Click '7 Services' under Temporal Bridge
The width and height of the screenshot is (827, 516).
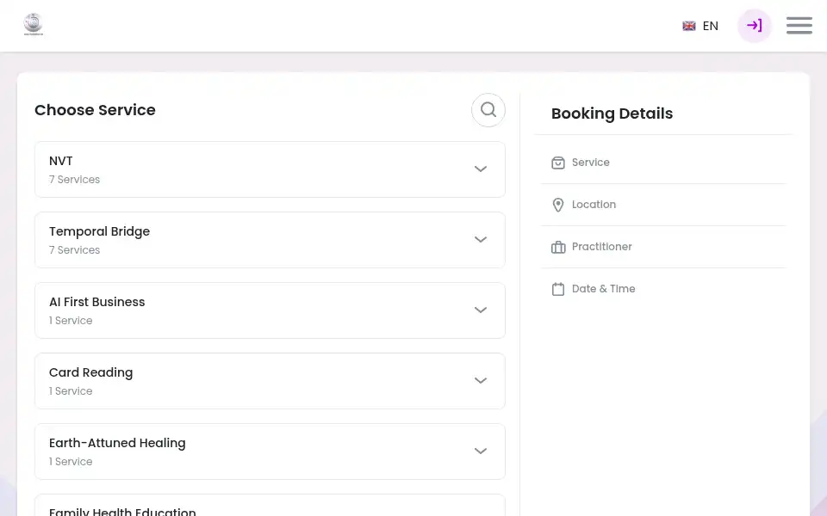(74, 250)
